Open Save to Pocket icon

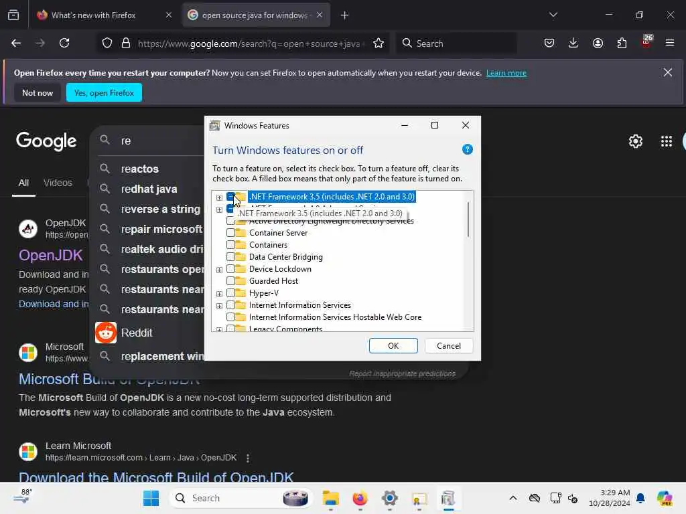pos(549,43)
